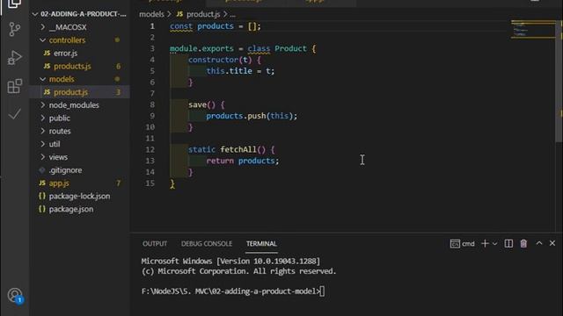Click the 'module.exports' text

pos(201,49)
